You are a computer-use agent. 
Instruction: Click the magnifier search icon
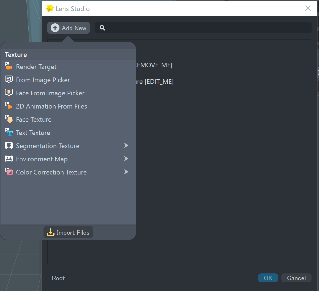pos(102,28)
